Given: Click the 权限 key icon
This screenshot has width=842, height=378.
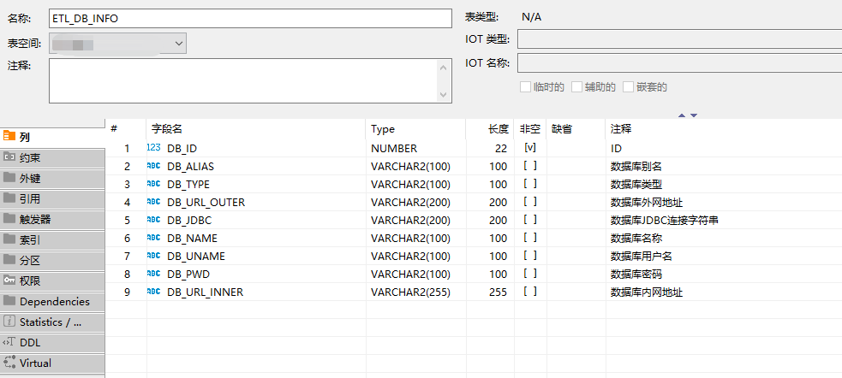Looking at the screenshot, I should [x=9, y=281].
